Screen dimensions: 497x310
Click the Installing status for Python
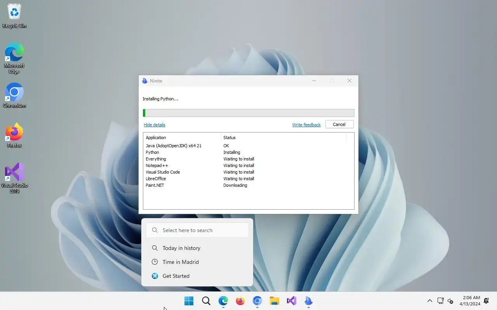232,152
